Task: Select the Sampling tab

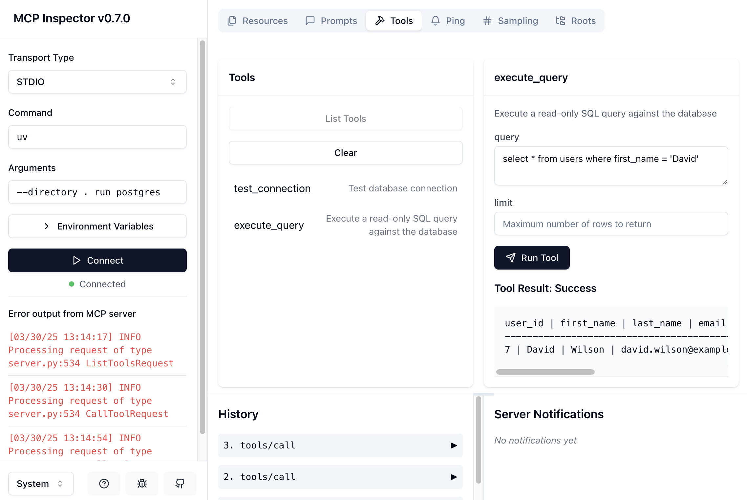Action: [x=510, y=21]
